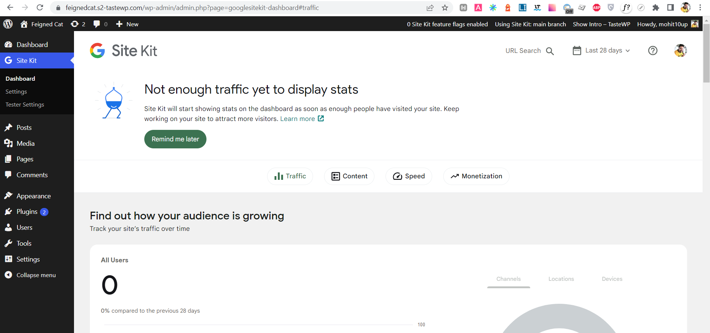Open URL Search
Screen dimensions: 710x333
[529, 51]
